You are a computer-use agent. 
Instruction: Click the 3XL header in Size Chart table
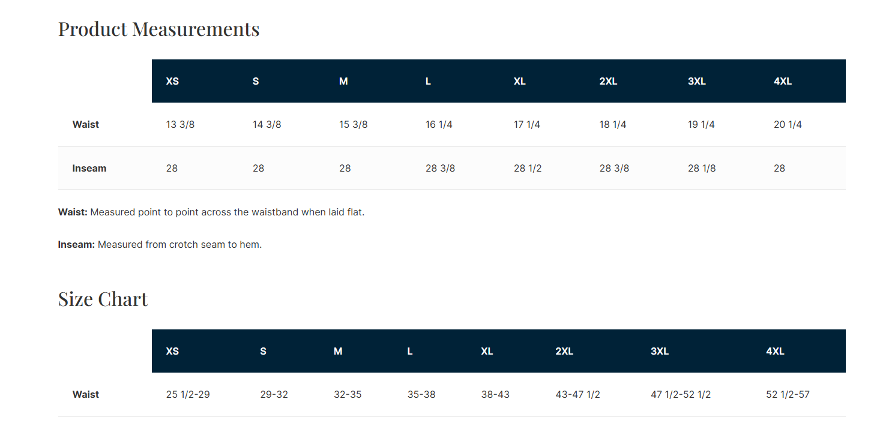click(660, 351)
